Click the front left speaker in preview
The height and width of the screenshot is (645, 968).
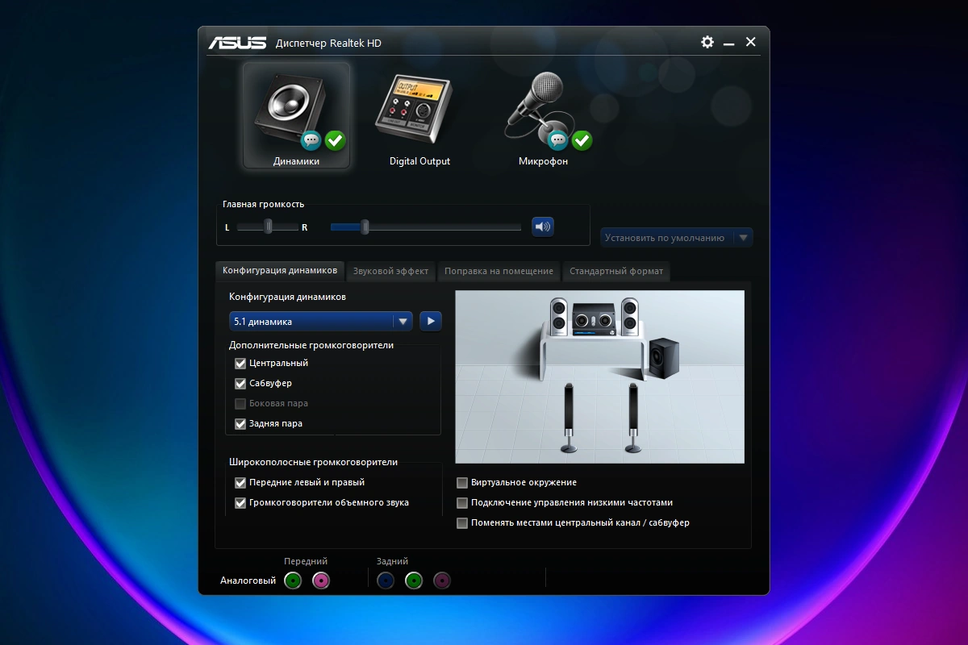558,317
